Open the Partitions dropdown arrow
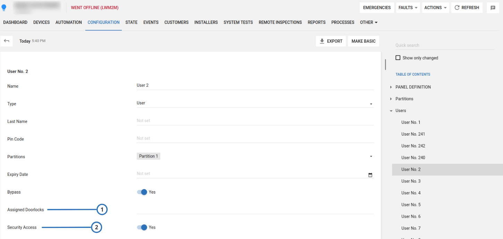503x239 pixels. click(371, 156)
